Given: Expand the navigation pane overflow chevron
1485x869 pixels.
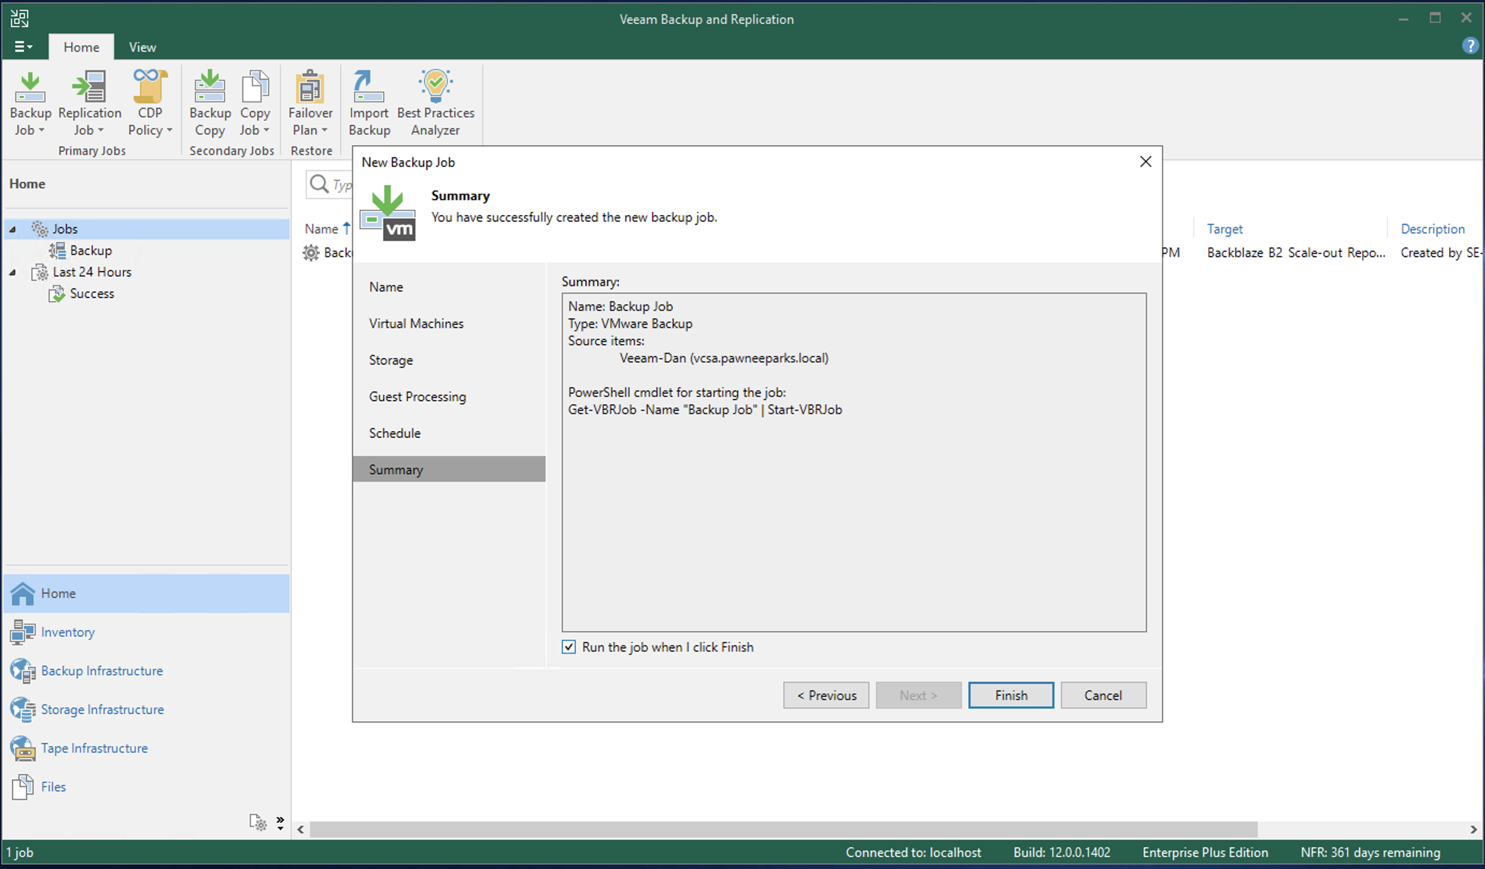Looking at the screenshot, I should (280, 822).
